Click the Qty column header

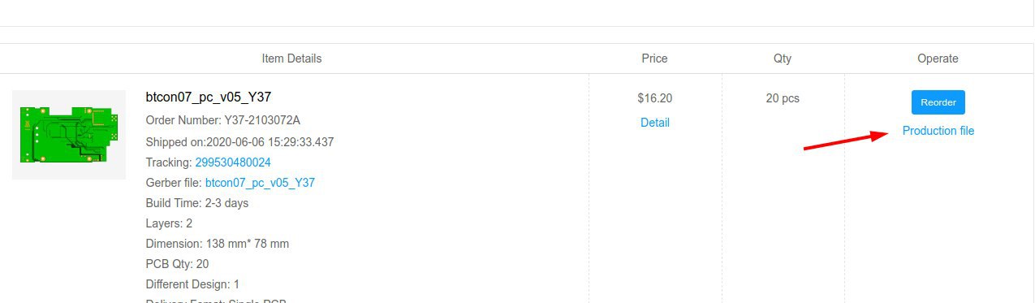783,58
